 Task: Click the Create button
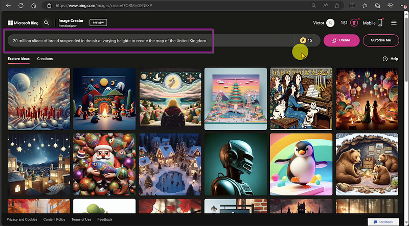(342, 40)
